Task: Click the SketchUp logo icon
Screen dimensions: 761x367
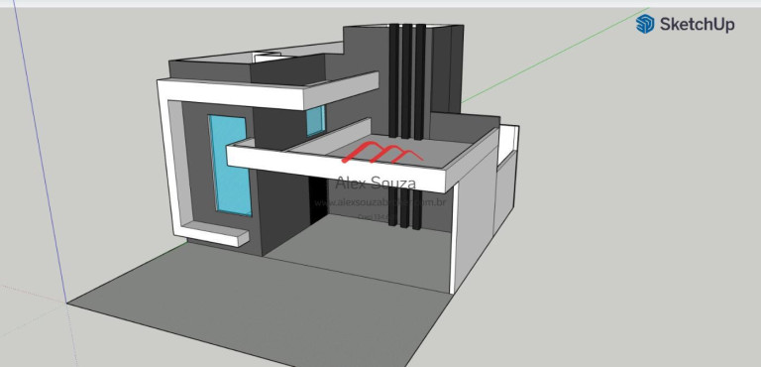Action: coord(645,24)
